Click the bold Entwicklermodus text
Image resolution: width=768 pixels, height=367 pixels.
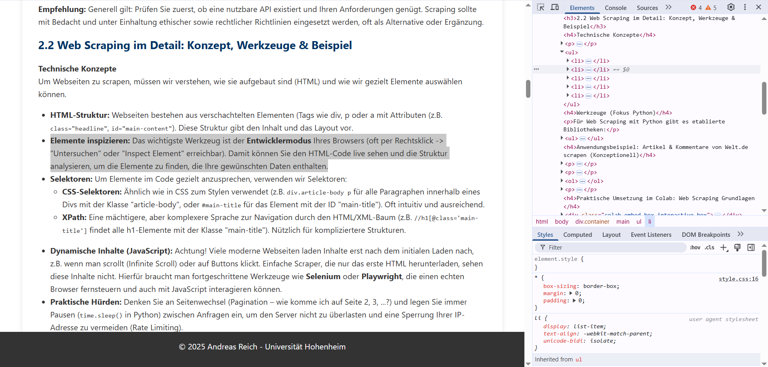279,141
